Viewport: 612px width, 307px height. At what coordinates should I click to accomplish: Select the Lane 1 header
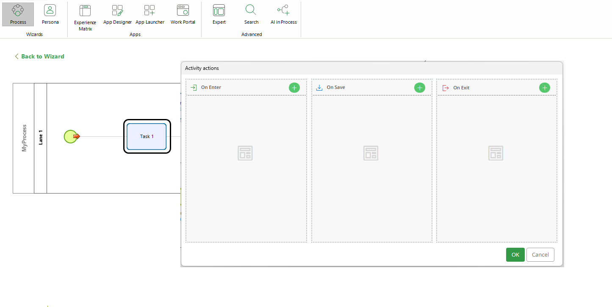[40, 138]
